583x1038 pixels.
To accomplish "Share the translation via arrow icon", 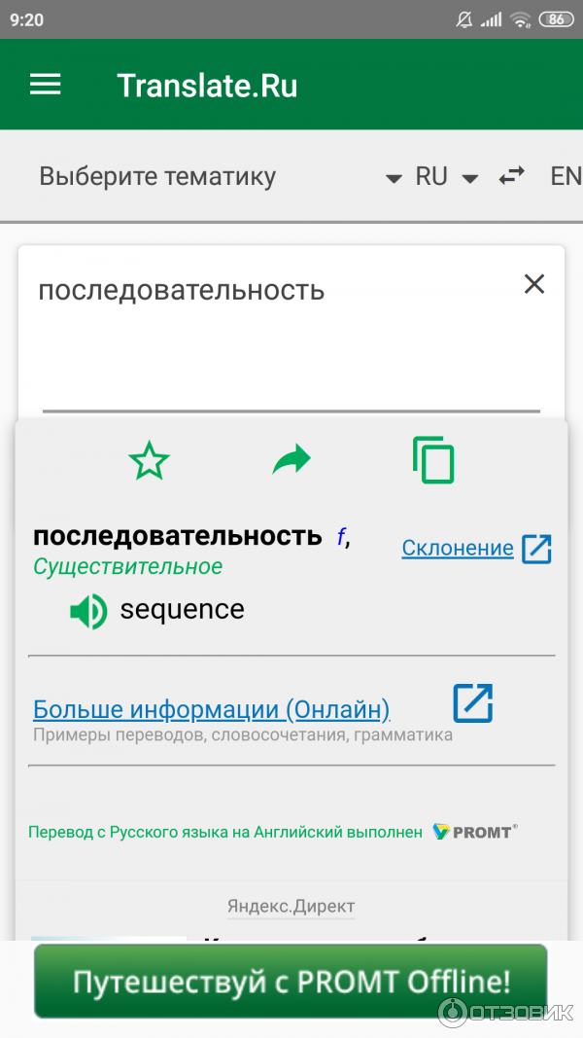I will 291,460.
